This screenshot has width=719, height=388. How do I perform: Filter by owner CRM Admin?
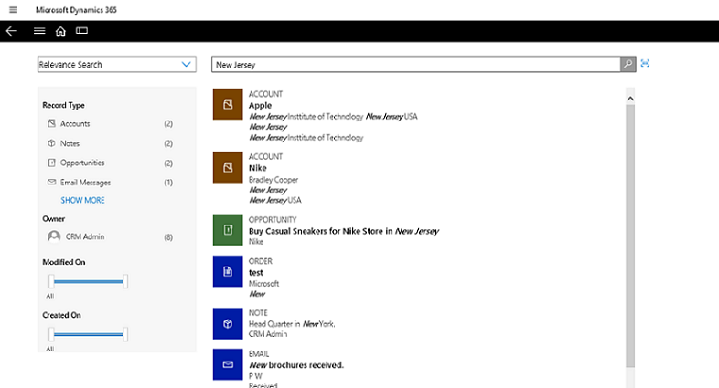pyautogui.click(x=110, y=236)
